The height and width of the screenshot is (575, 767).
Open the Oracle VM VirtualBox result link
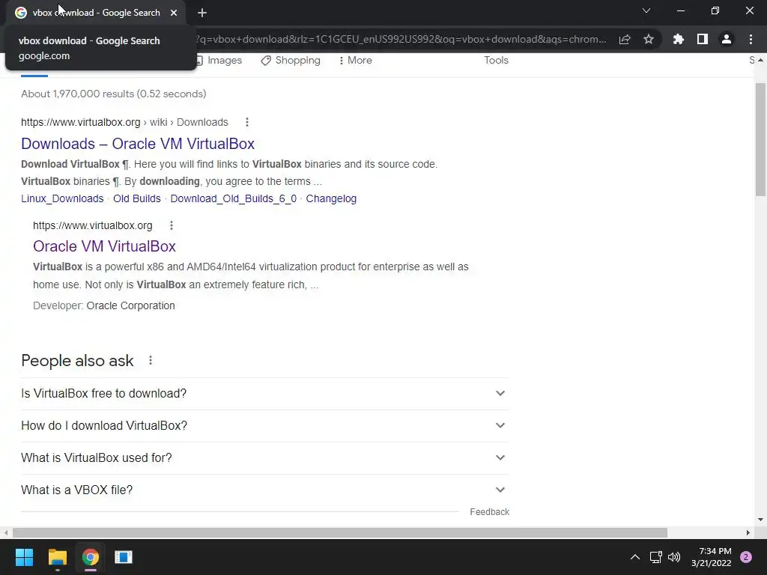pyautogui.click(x=104, y=246)
